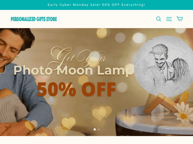The width and height of the screenshot is (193, 144).
Task: Open the search magnifier icon
Action: pos(159,19)
